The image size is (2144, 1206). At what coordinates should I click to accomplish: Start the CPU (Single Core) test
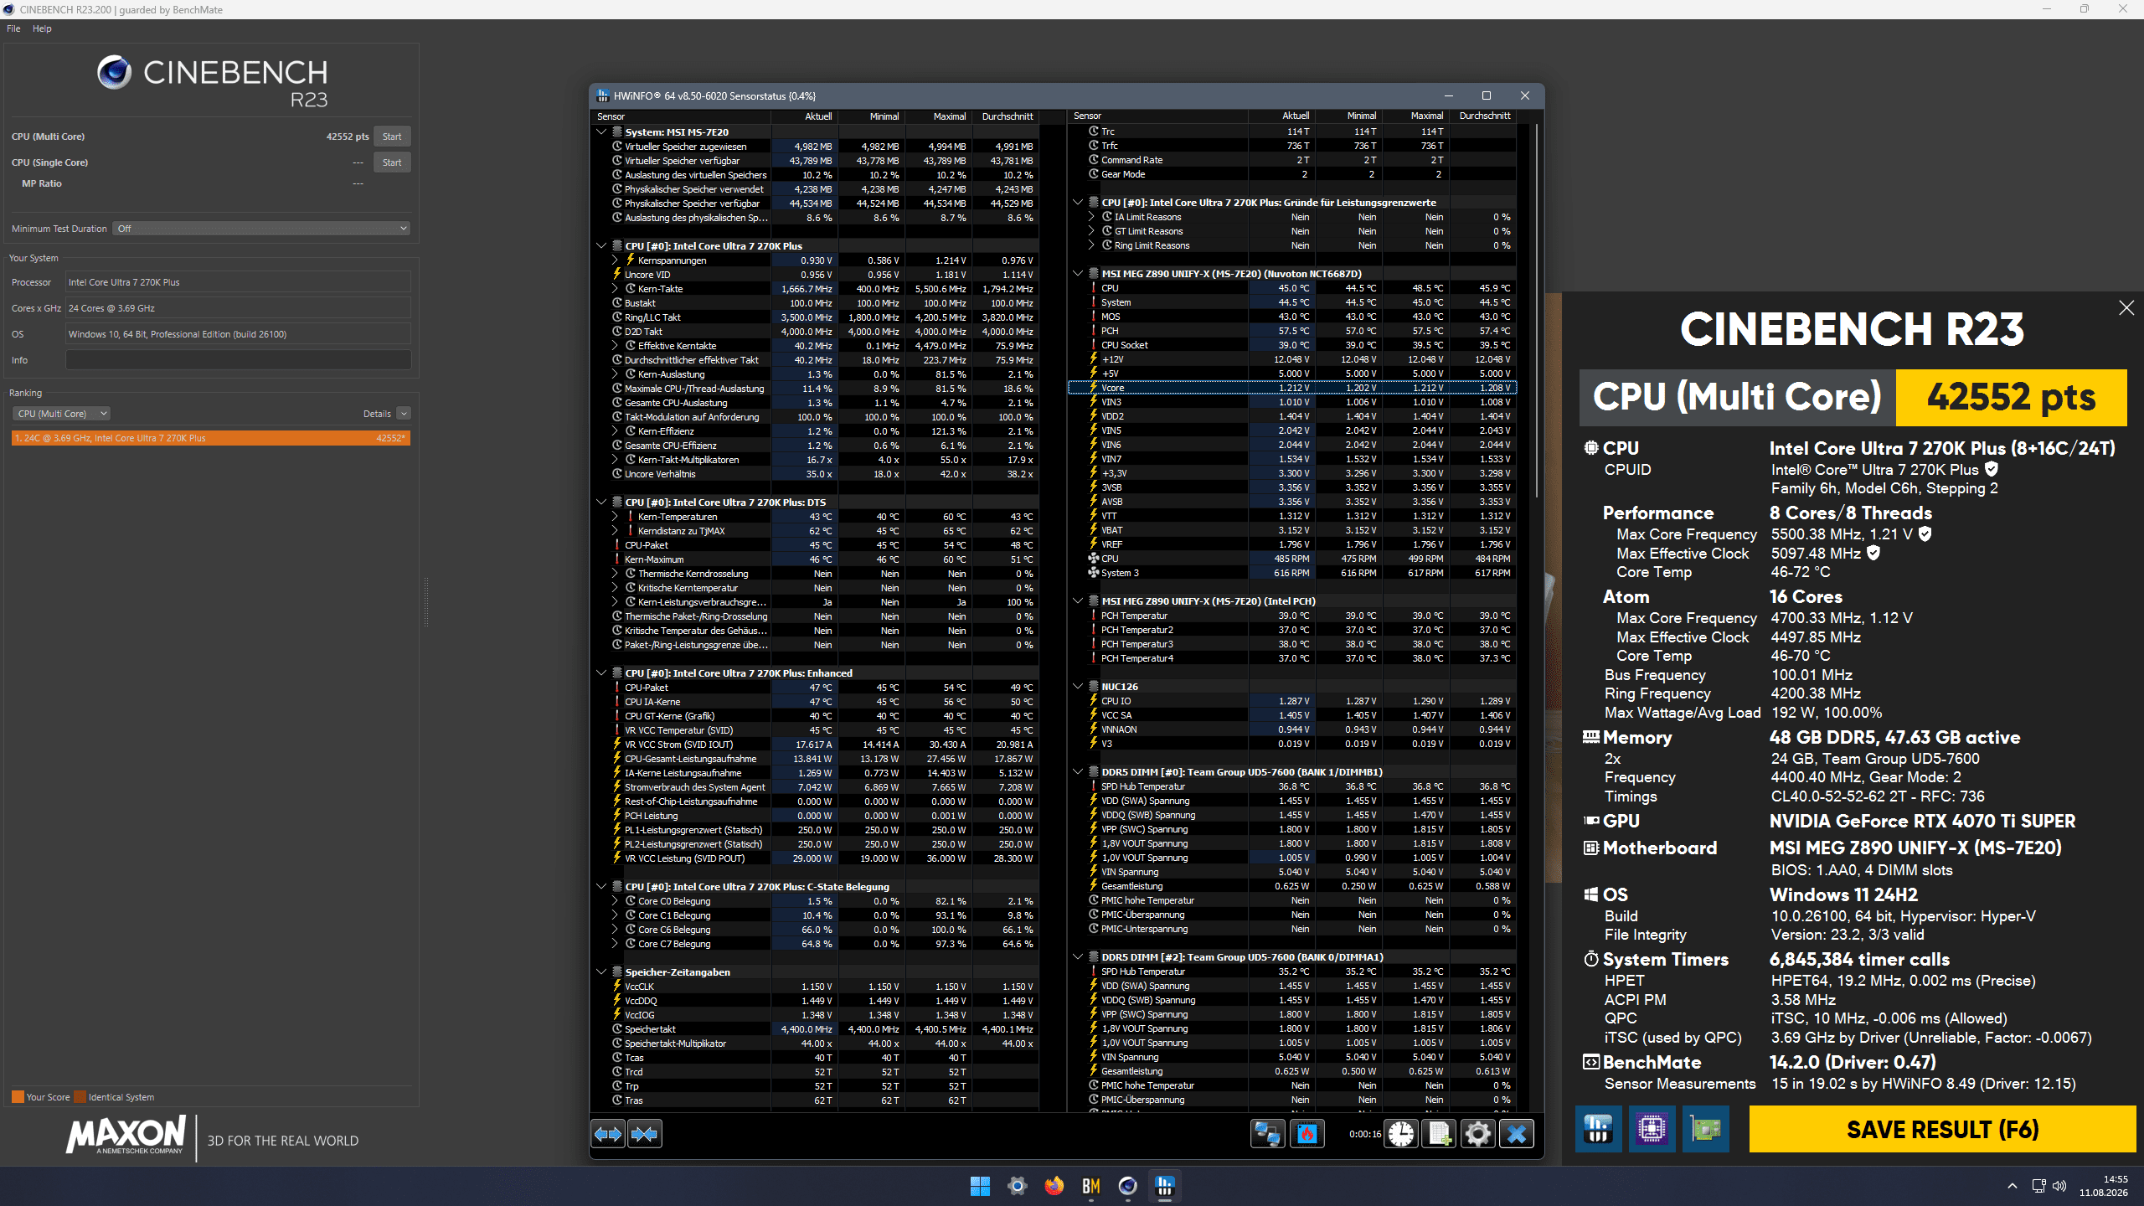click(x=392, y=162)
